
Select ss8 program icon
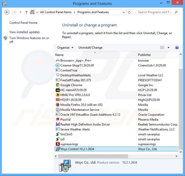coord(58,139)
